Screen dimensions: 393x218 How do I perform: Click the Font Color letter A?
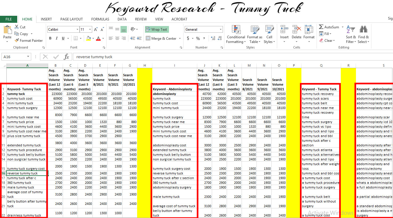(98, 38)
